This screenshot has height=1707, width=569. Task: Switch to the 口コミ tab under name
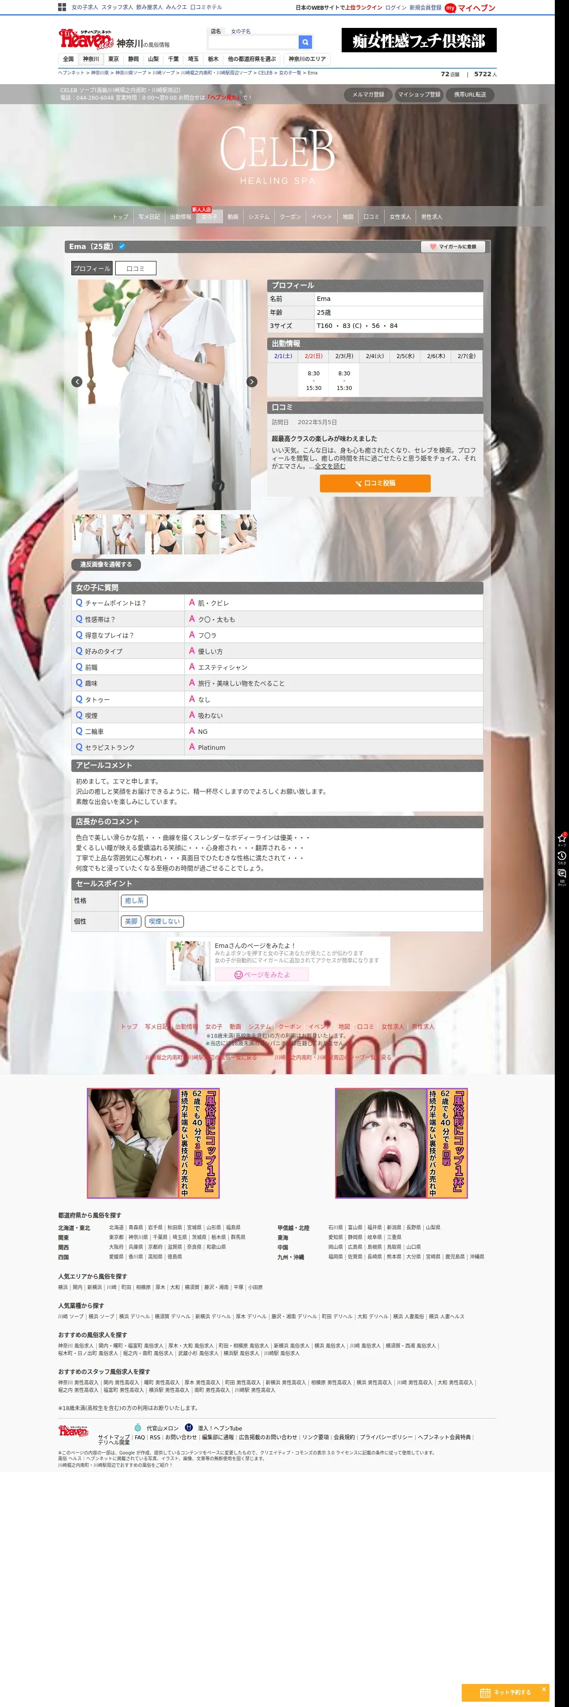(x=135, y=269)
